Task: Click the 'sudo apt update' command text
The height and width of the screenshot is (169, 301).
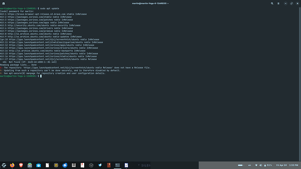Action: tap(50, 8)
